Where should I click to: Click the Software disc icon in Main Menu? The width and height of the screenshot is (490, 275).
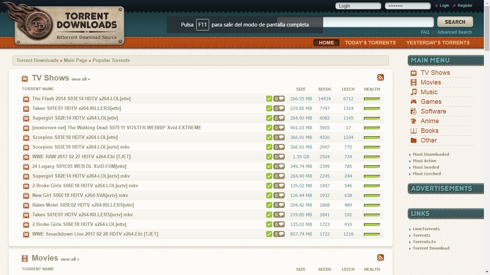tap(414, 111)
